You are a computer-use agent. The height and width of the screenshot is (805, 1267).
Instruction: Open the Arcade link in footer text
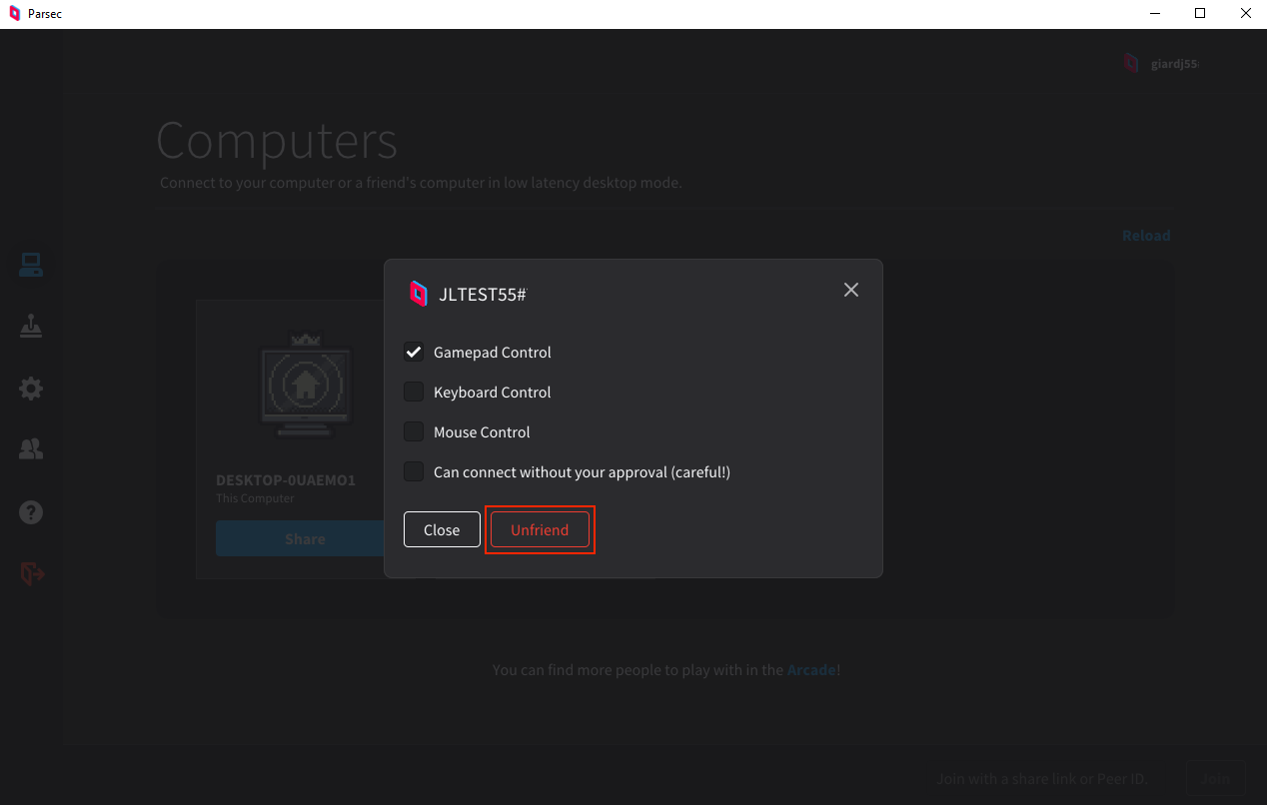pos(811,670)
